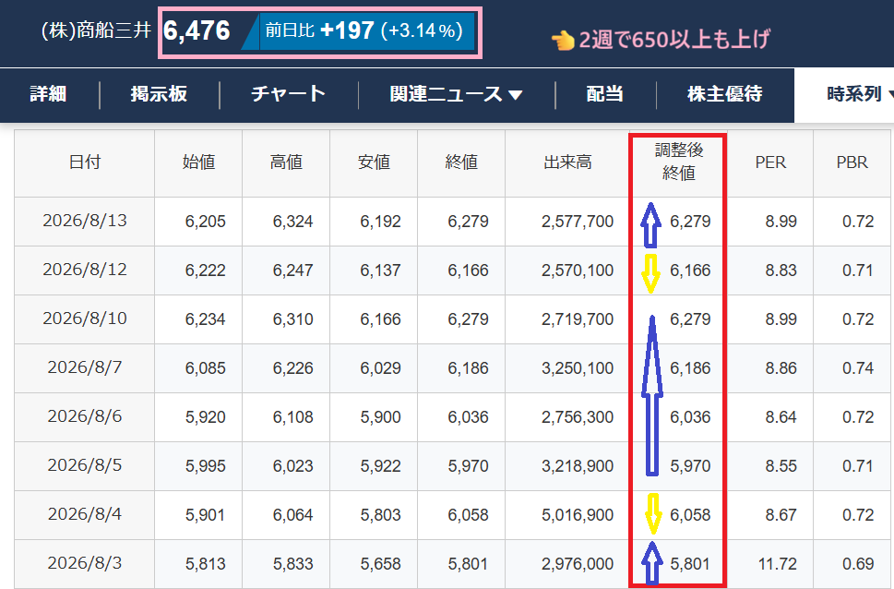Click the PBR value 0.74
894x589 pixels.
click(x=858, y=368)
